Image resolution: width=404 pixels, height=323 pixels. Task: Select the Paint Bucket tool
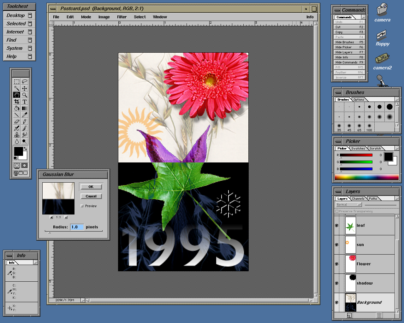pos(17,108)
